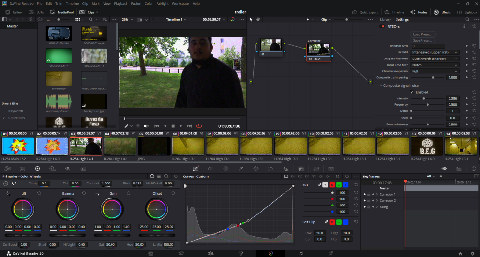
Task: Jump to the previous clip
Action: point(157,126)
